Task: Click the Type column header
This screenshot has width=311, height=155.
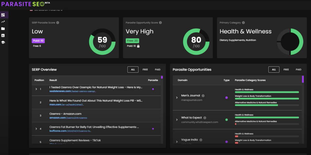Action: pyautogui.click(x=227, y=80)
